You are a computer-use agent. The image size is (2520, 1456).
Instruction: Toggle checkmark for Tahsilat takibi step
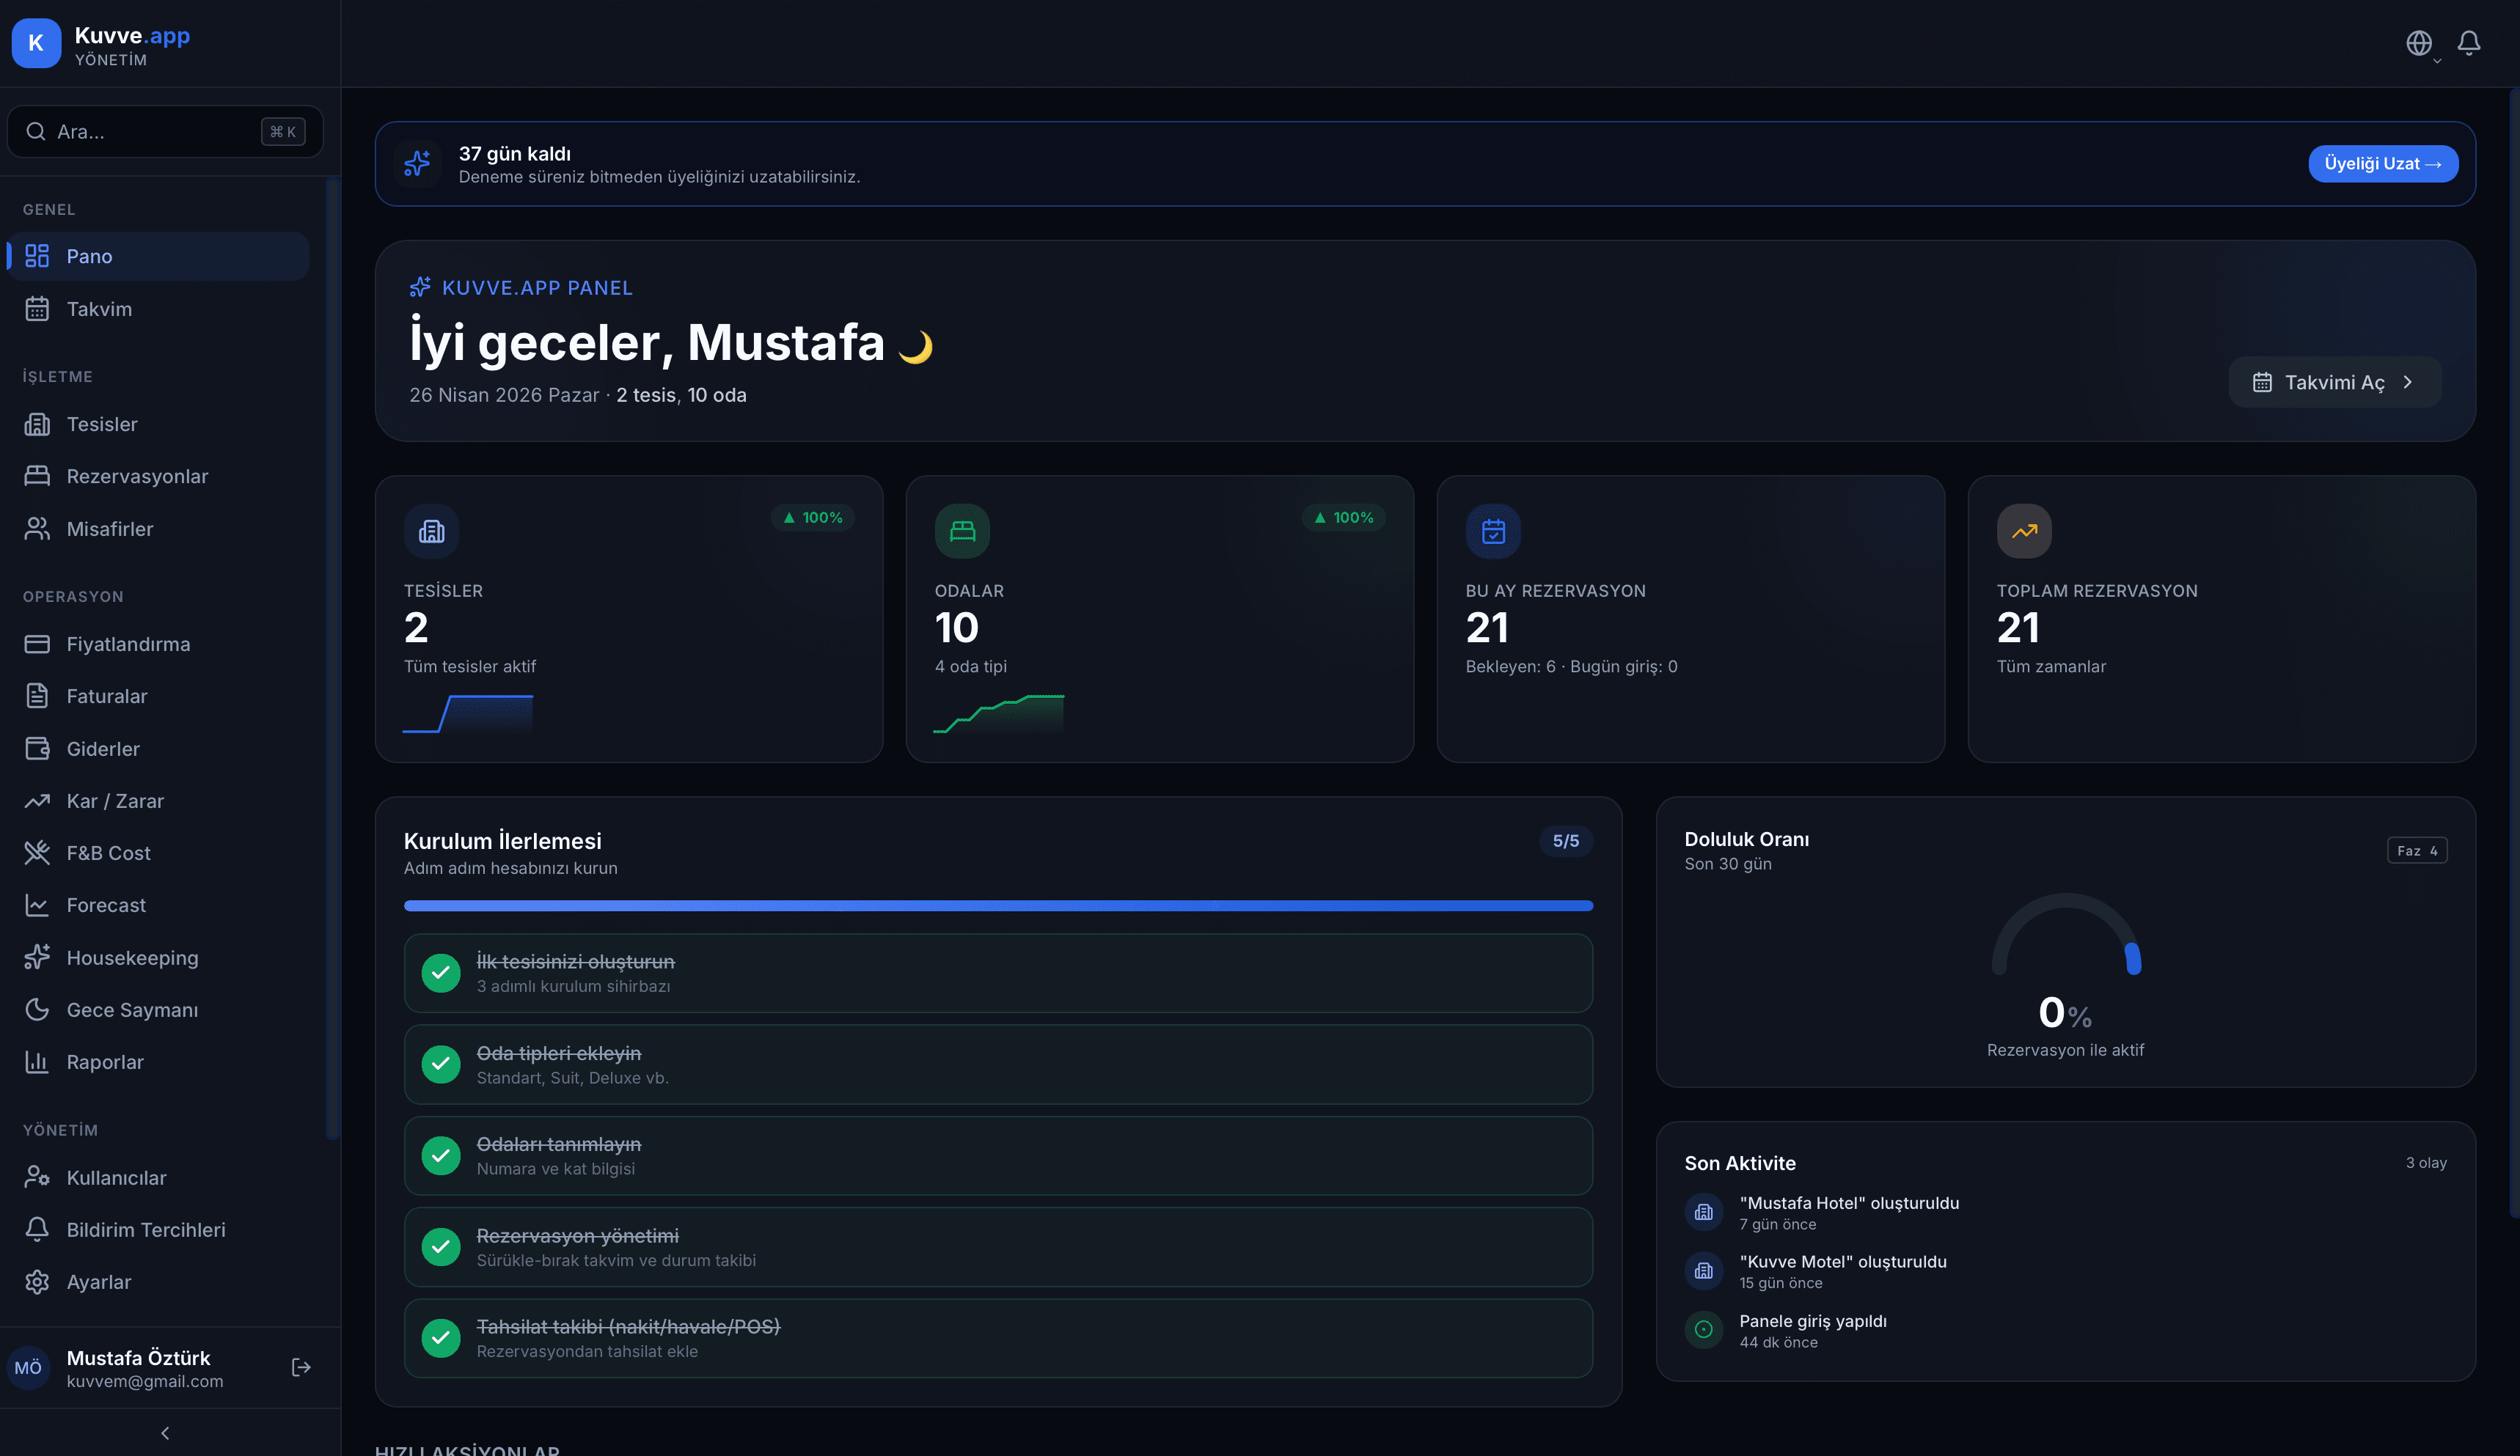pos(440,1337)
